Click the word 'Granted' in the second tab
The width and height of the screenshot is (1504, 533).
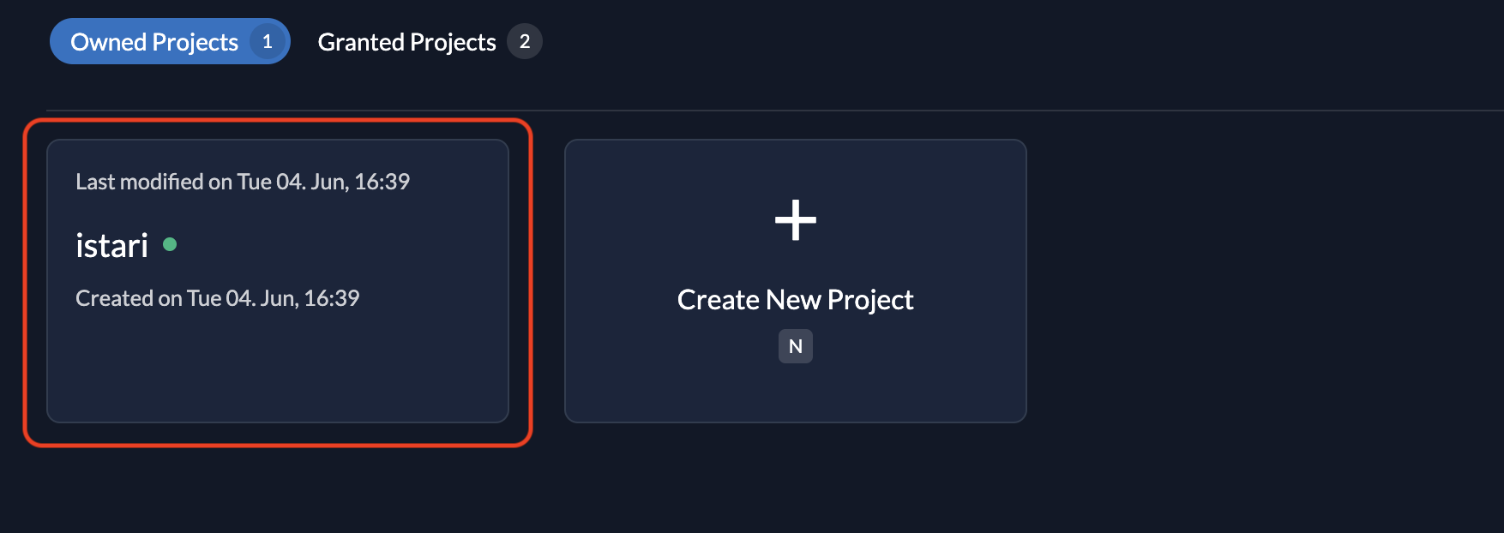tap(360, 42)
